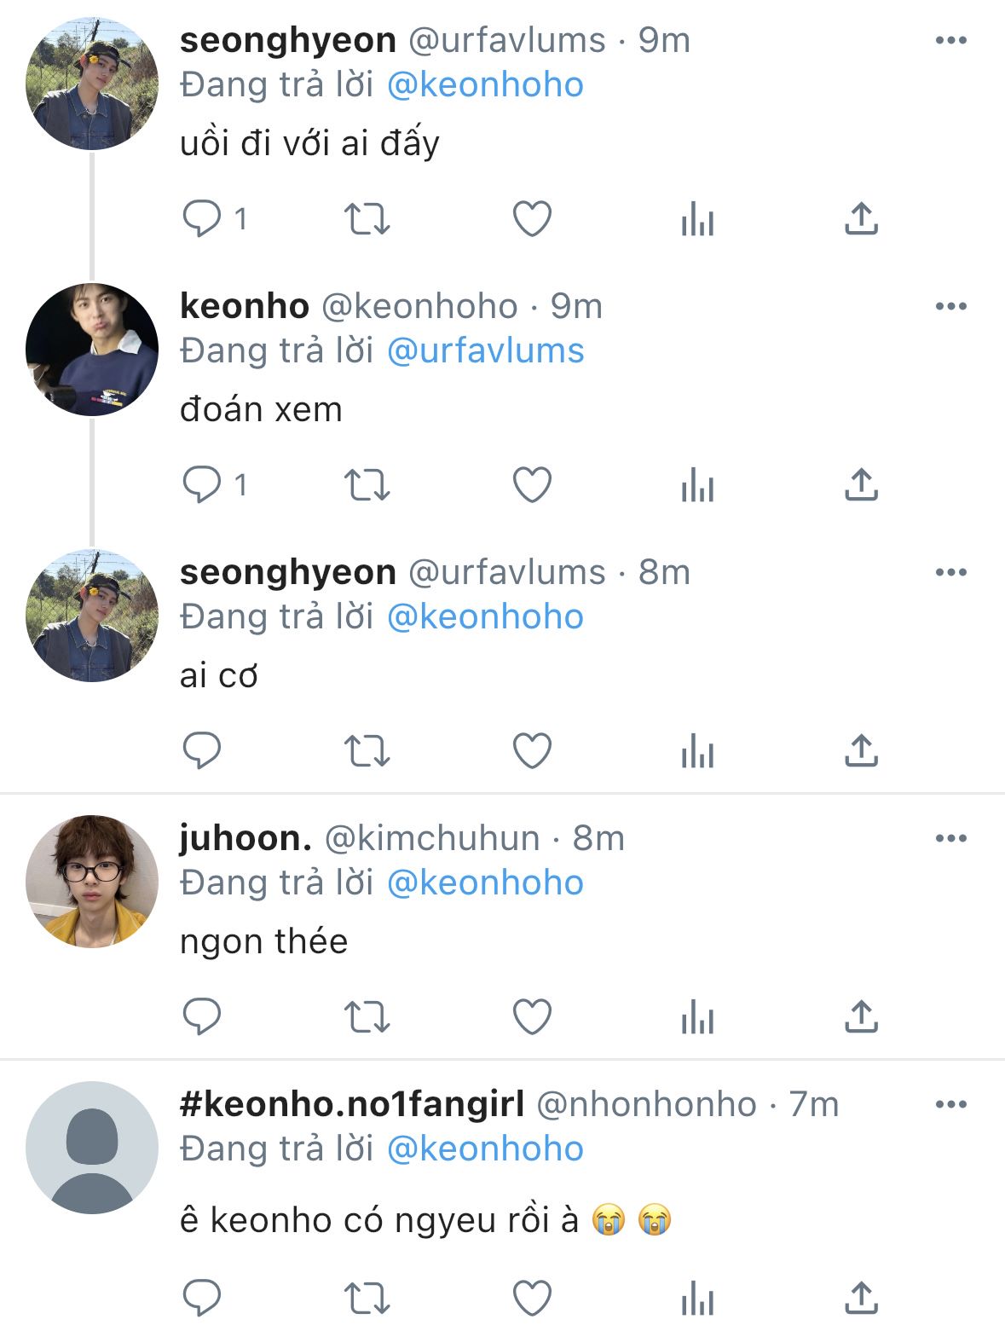Open juhoon's profile avatar
Screen dimensions: 1005x1331
pos(92,882)
